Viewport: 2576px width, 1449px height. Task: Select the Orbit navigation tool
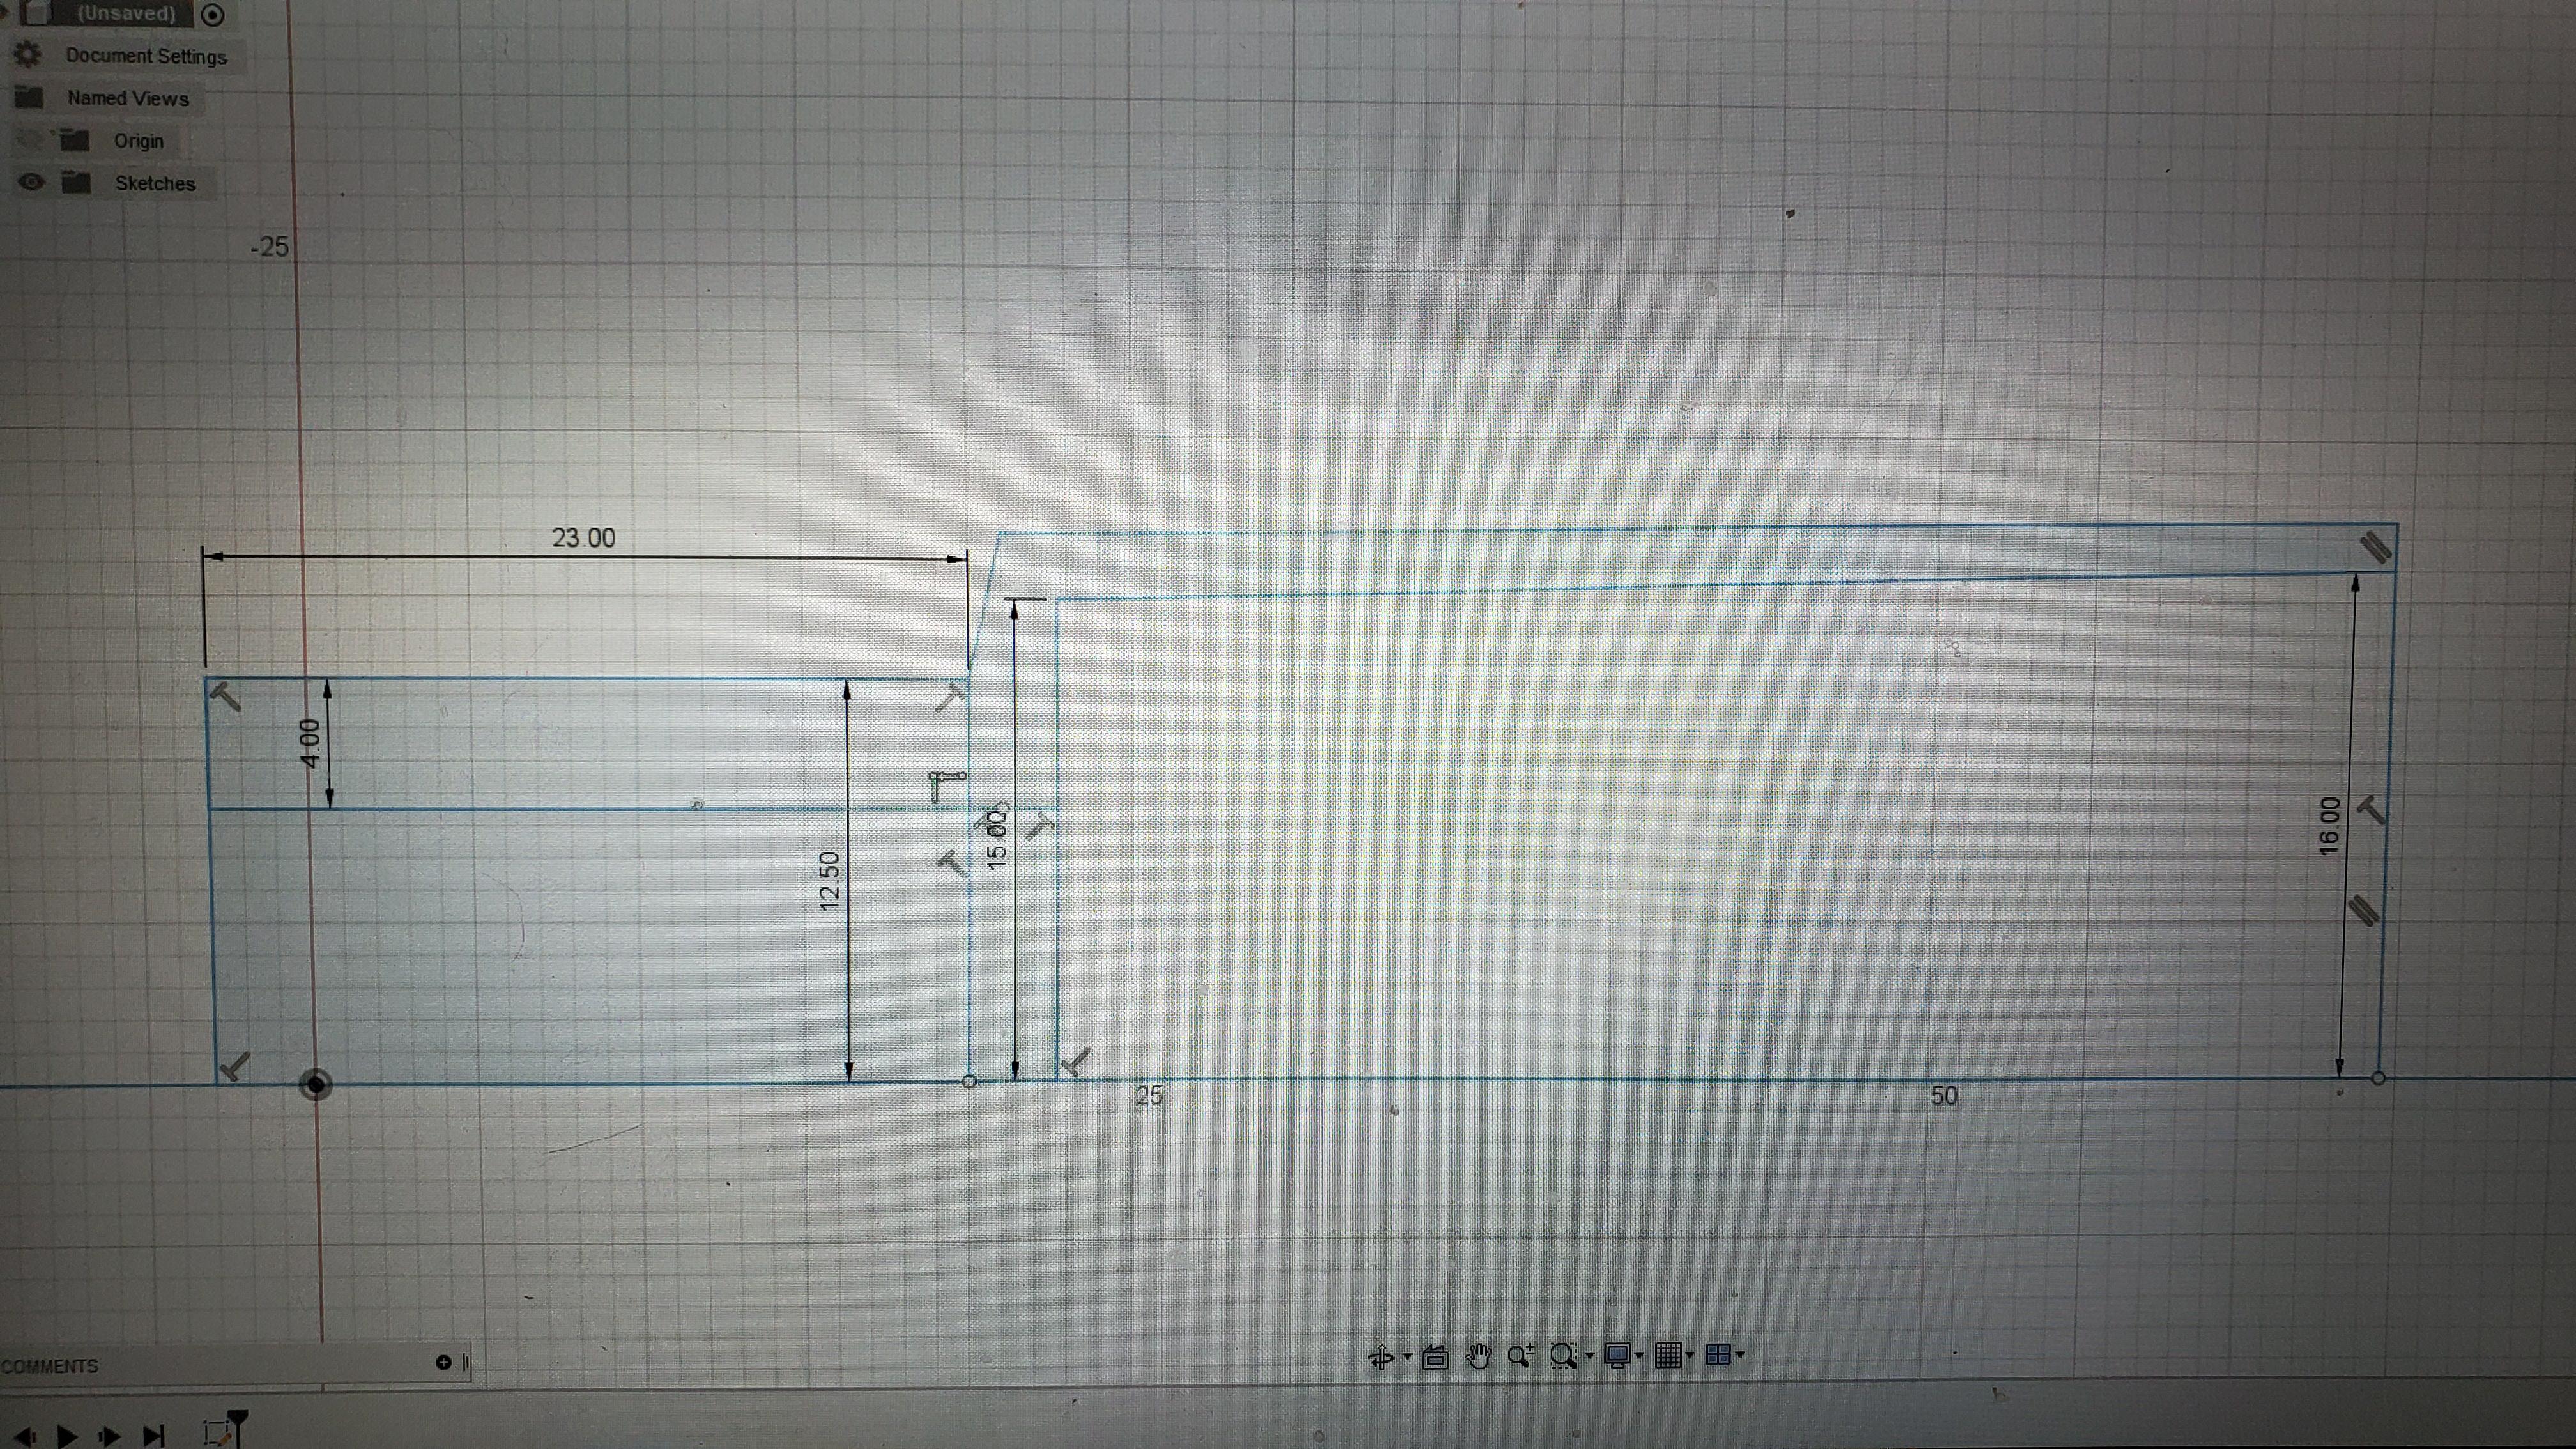[x=1381, y=1356]
